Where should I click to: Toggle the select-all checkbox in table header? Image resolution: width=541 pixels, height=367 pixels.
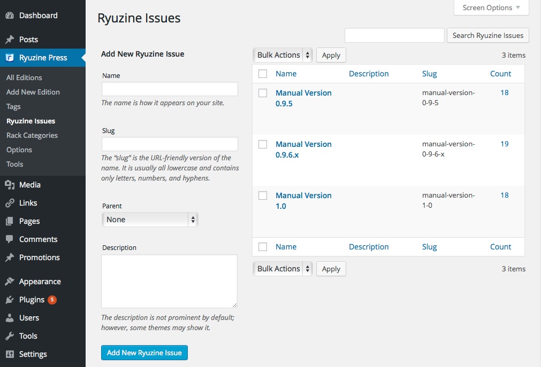(x=263, y=74)
